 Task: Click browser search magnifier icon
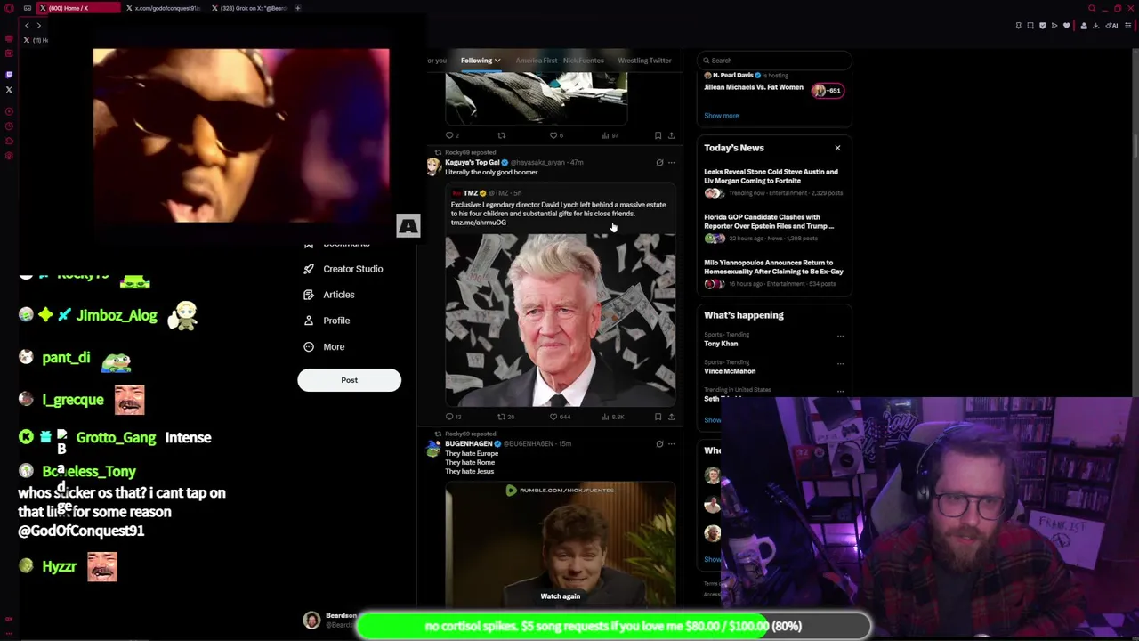[1092, 8]
